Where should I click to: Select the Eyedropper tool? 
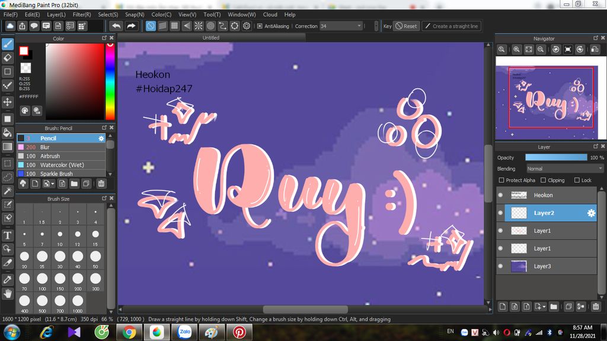8,279
